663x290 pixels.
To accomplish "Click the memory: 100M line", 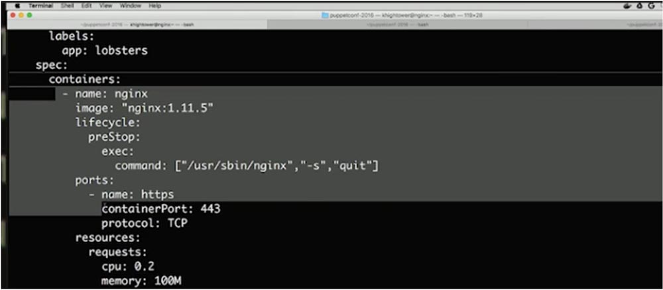I will [x=142, y=281].
